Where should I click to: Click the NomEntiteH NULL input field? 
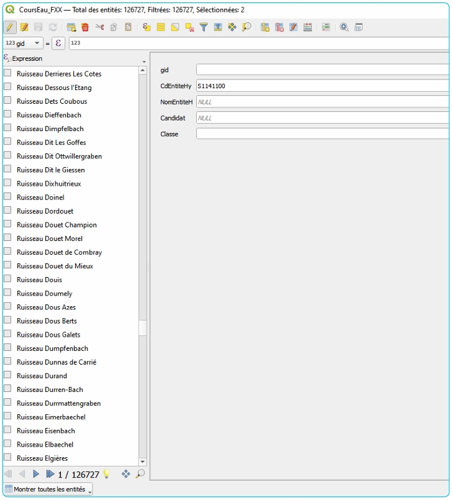click(322, 102)
